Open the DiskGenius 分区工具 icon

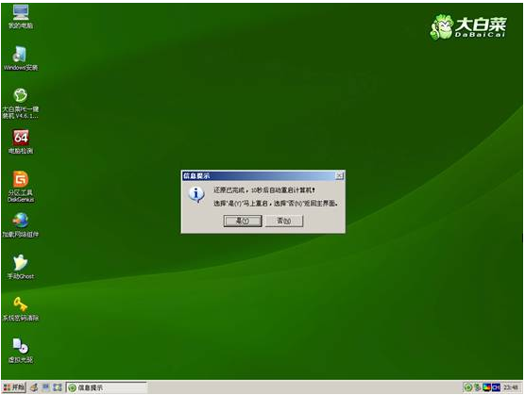point(21,186)
